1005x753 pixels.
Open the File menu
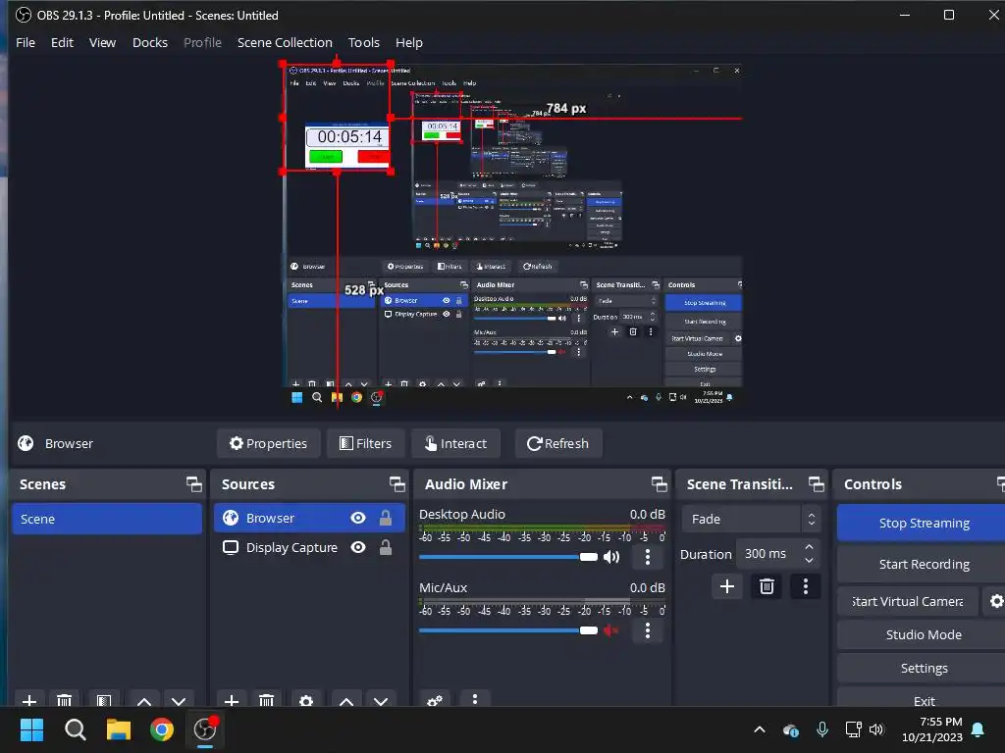pyautogui.click(x=26, y=42)
